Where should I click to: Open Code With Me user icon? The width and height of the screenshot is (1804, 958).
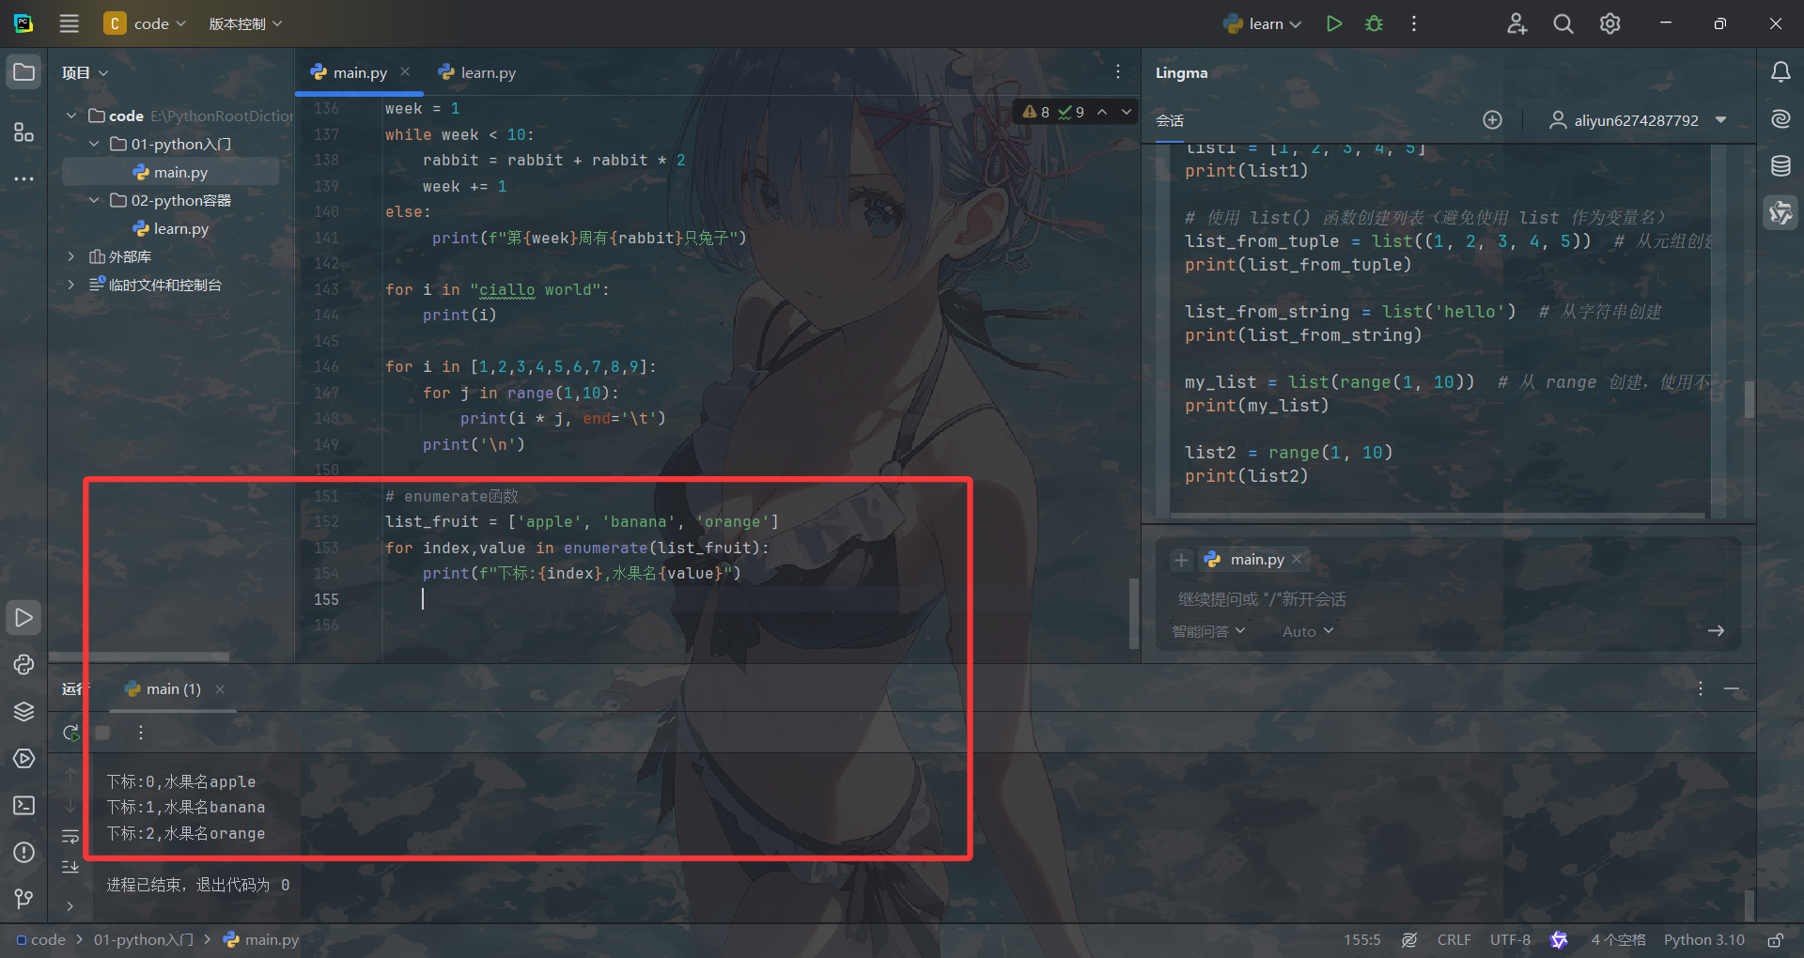click(1516, 23)
